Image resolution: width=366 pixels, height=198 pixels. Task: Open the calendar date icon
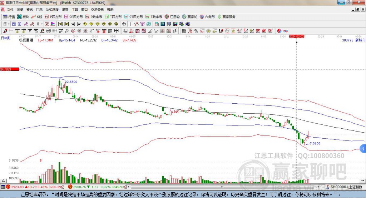coord(157,24)
